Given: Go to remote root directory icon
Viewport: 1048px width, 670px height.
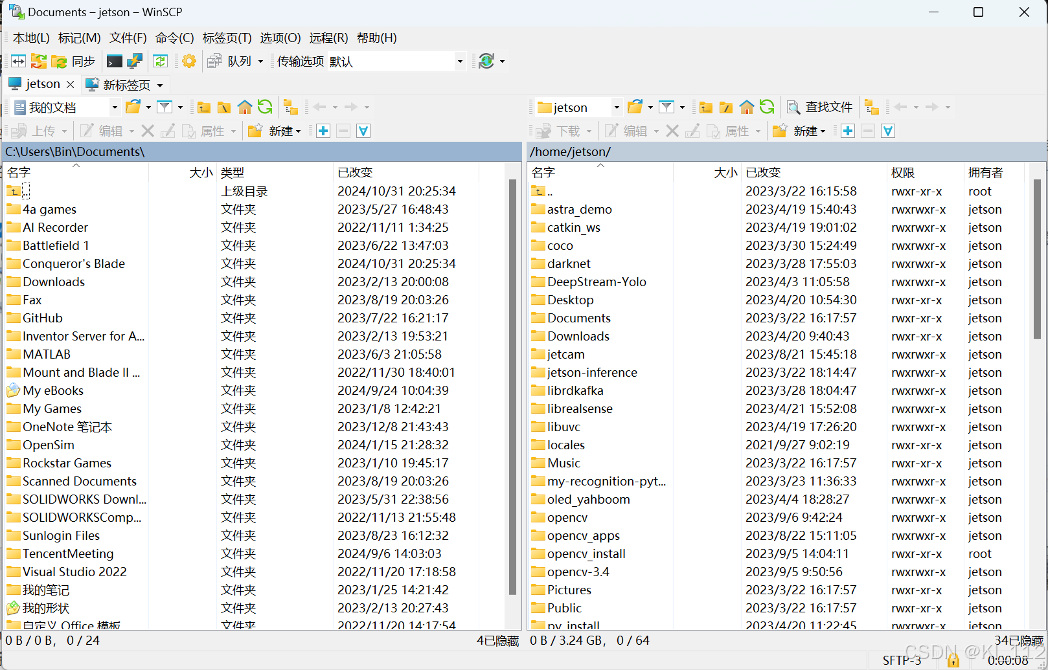Looking at the screenshot, I should coord(726,107).
